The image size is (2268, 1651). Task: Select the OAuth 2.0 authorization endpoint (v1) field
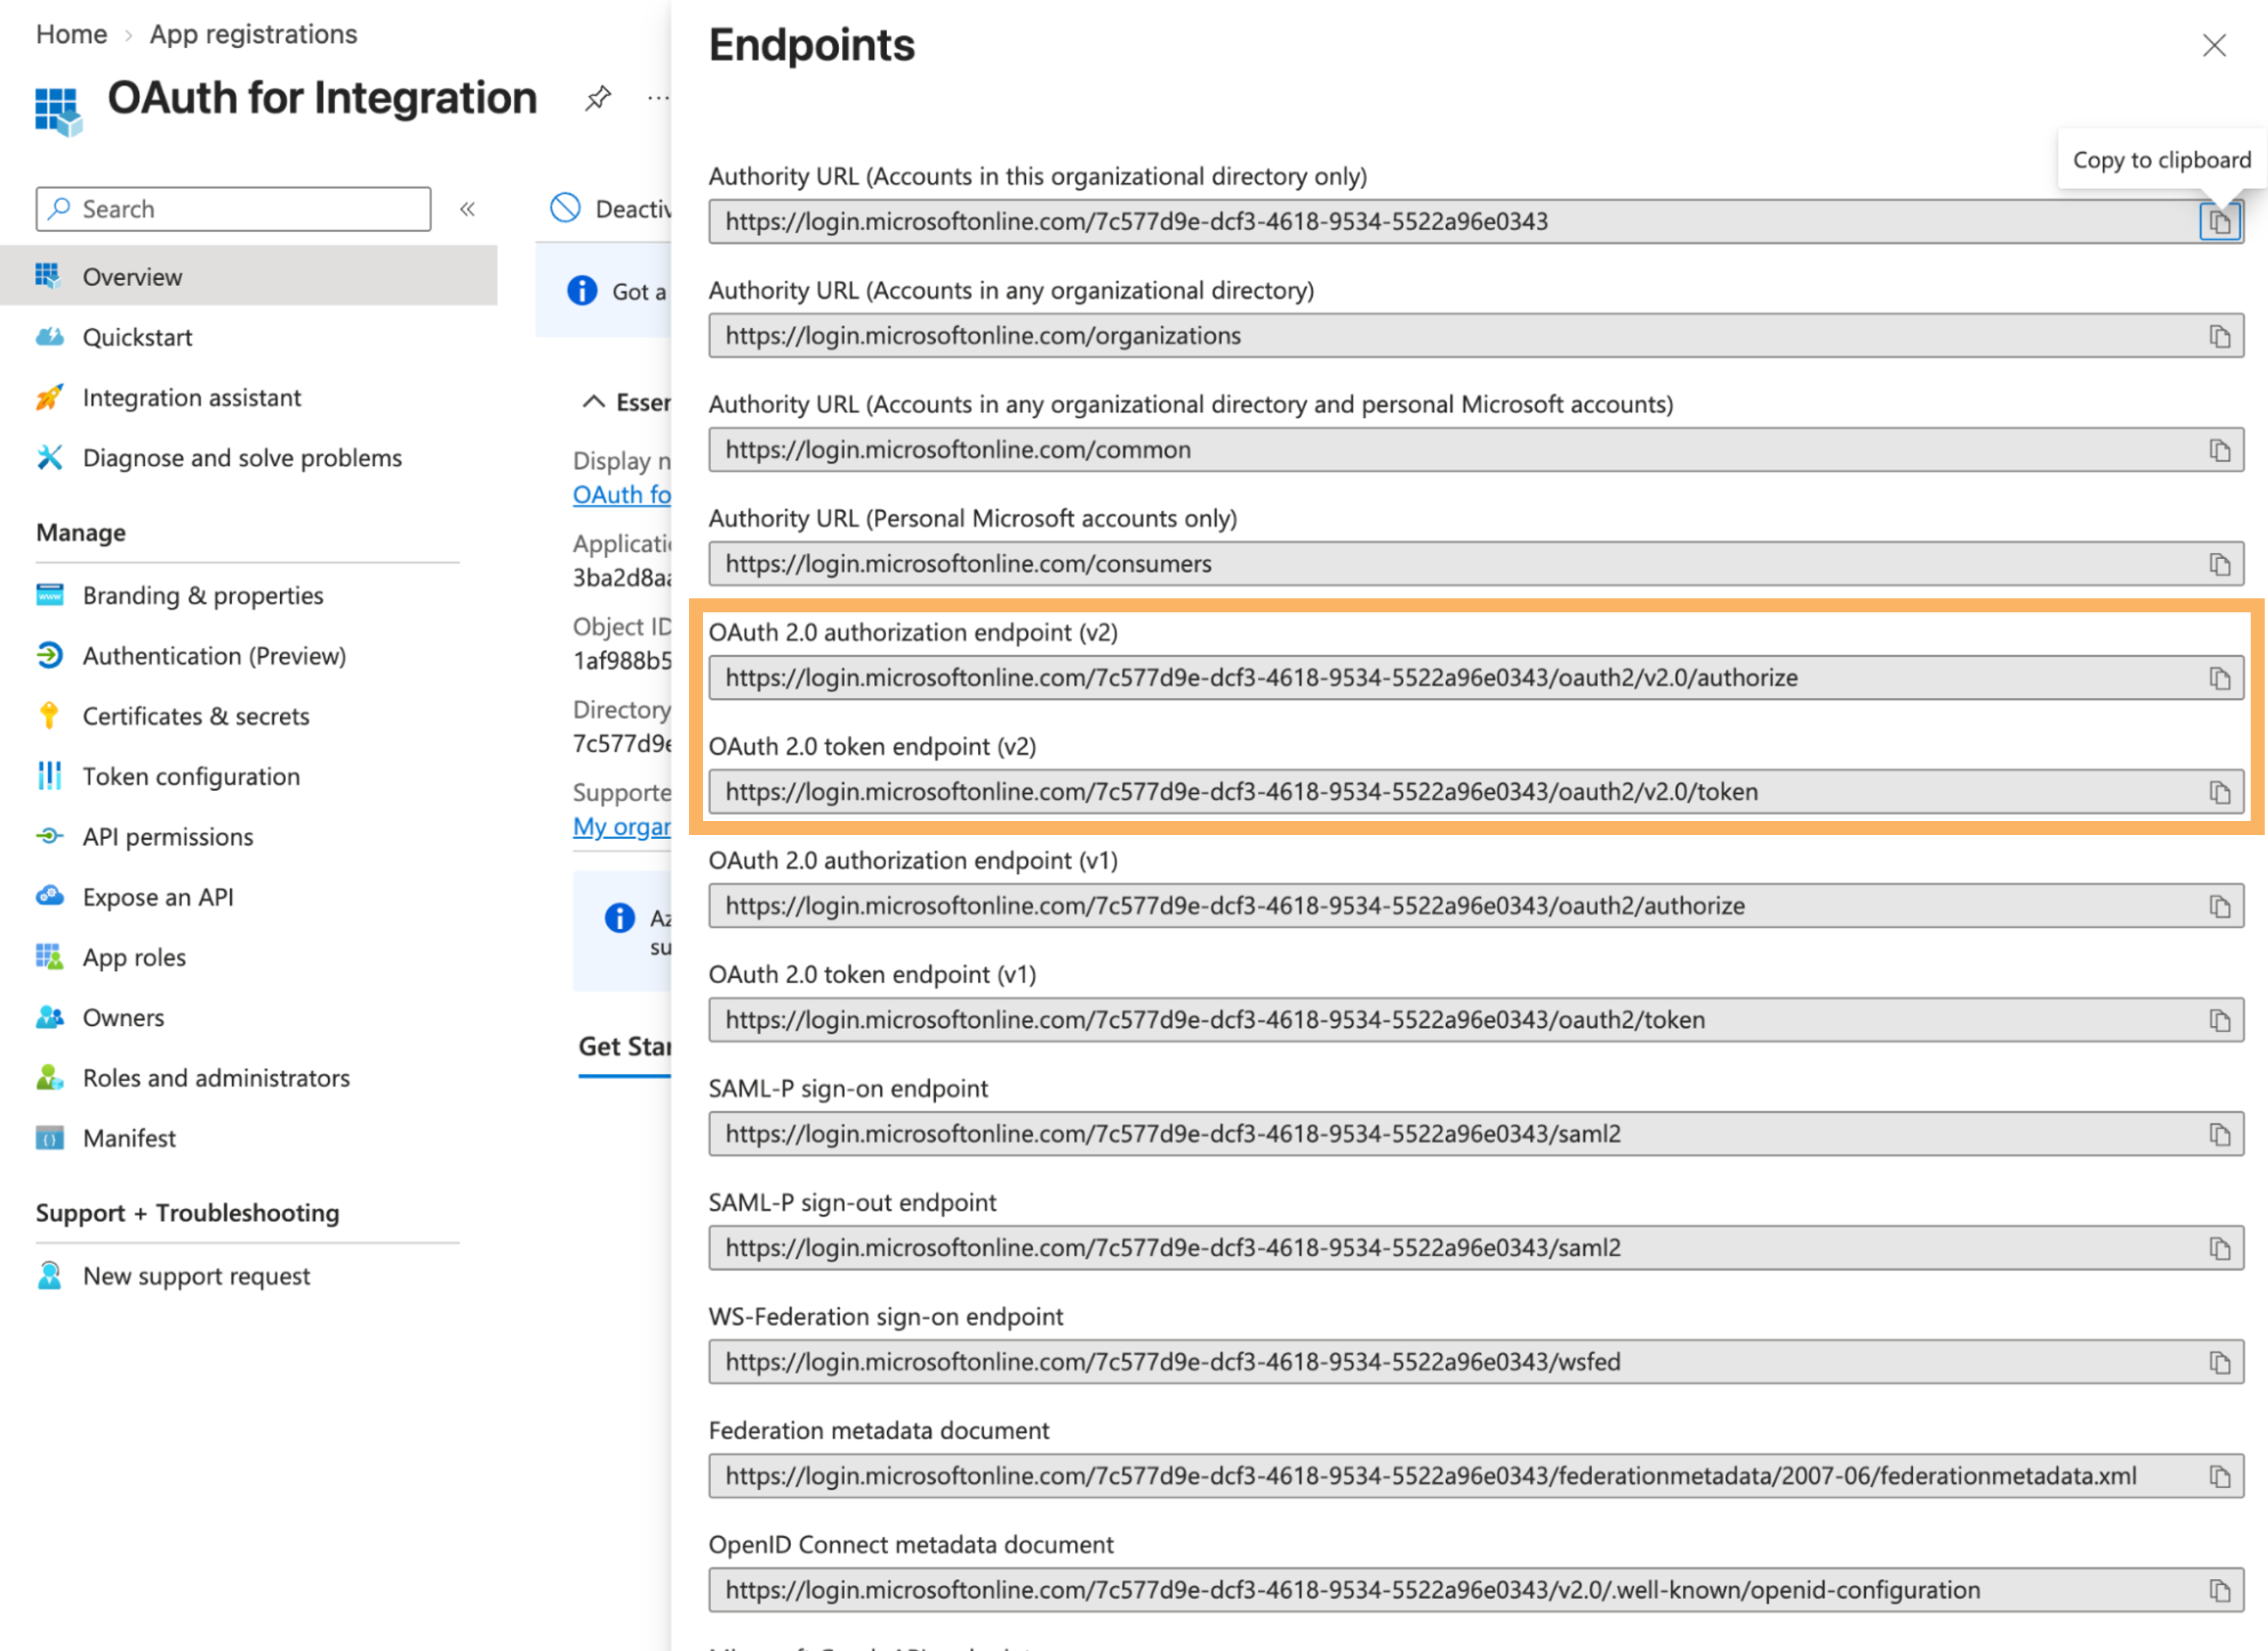[1476, 906]
